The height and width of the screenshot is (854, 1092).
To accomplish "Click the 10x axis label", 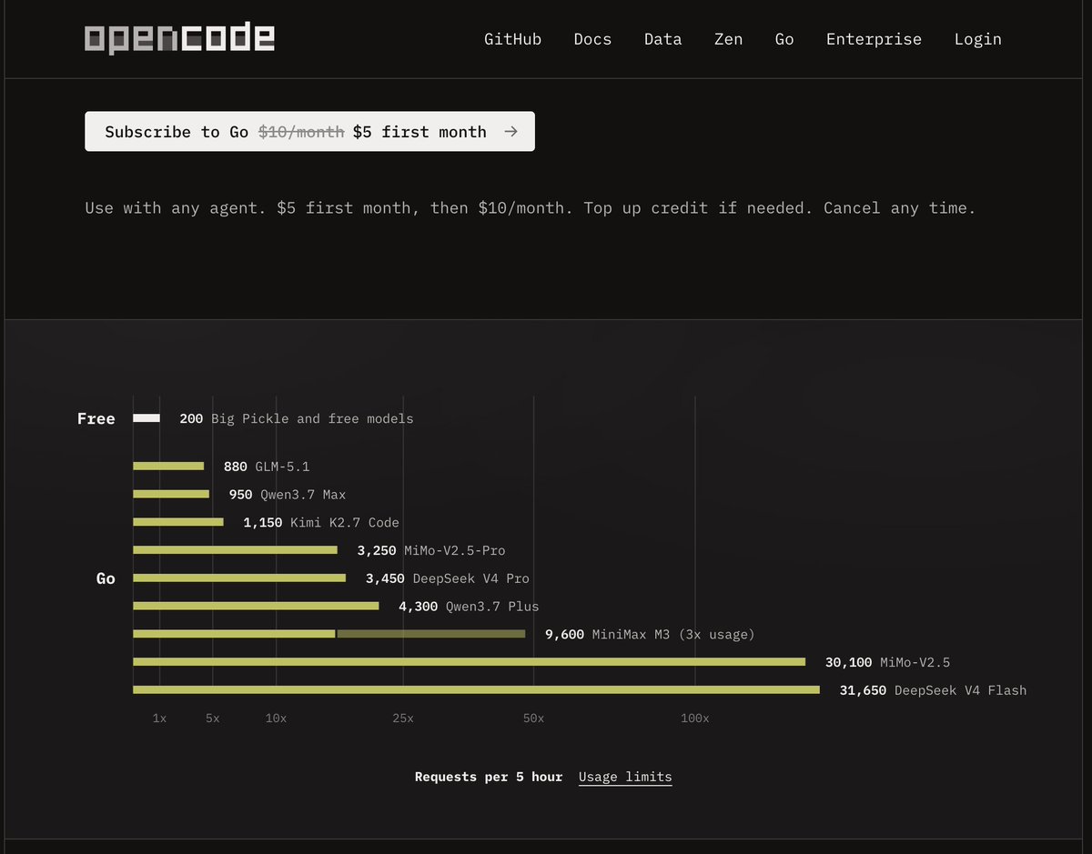I will (x=276, y=718).
